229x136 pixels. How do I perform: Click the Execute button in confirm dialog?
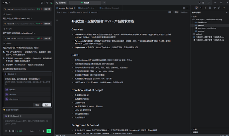(x=46, y=105)
